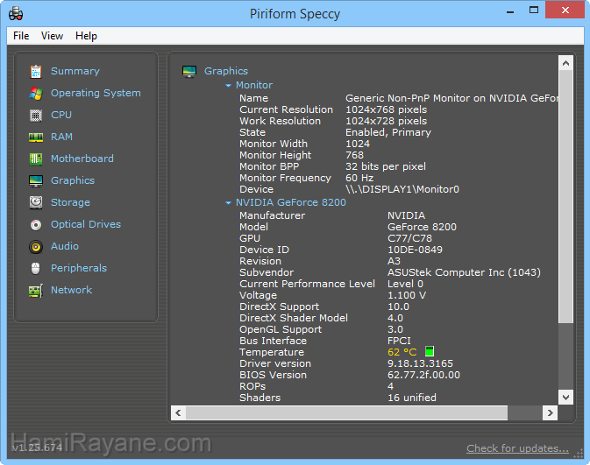Click the RAM module icon
Screen dimensions: 590x465
(x=36, y=137)
